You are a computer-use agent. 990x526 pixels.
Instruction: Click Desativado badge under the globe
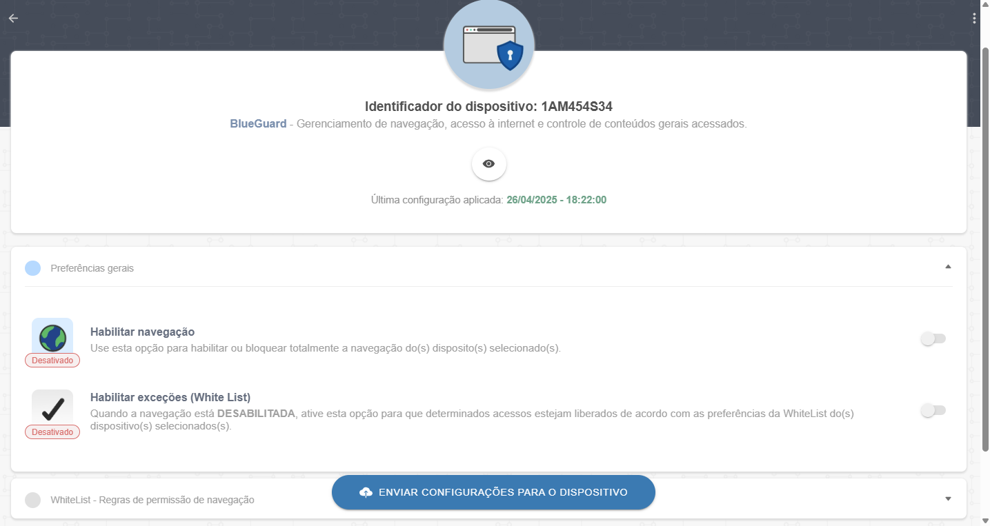pos(52,361)
